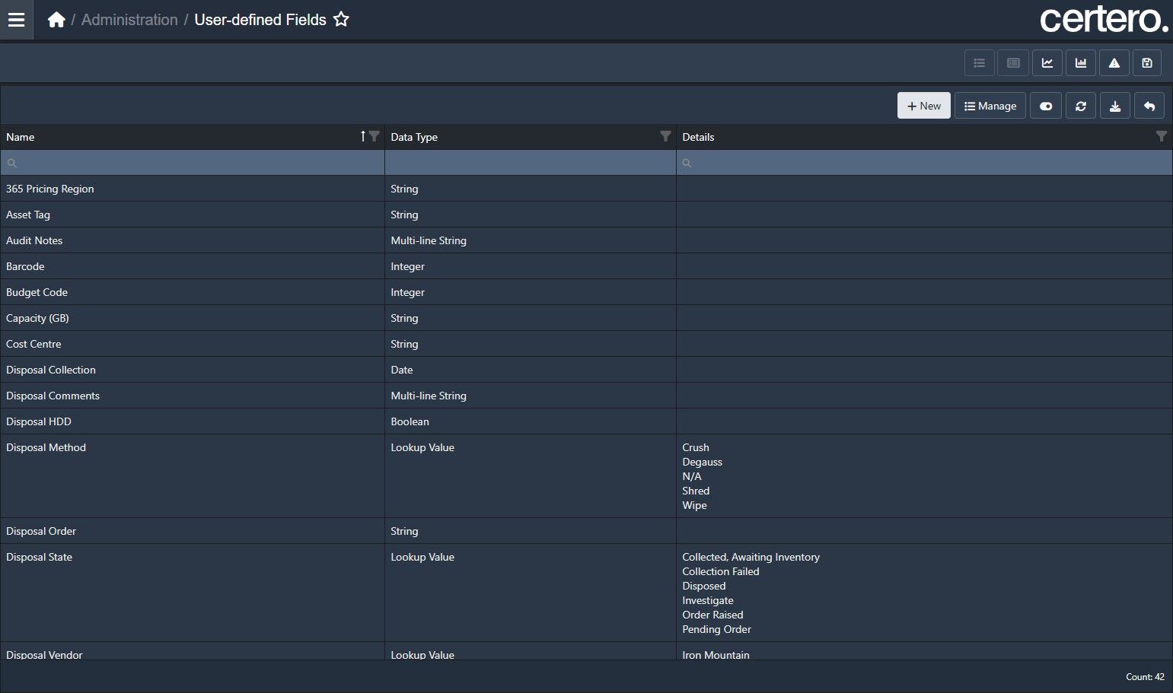Click the New button
1173x693 pixels.
click(x=924, y=106)
